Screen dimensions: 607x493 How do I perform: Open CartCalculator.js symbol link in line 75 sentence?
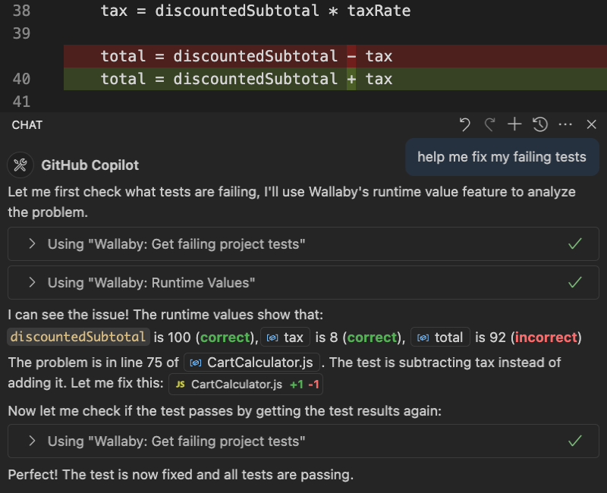coord(252,363)
